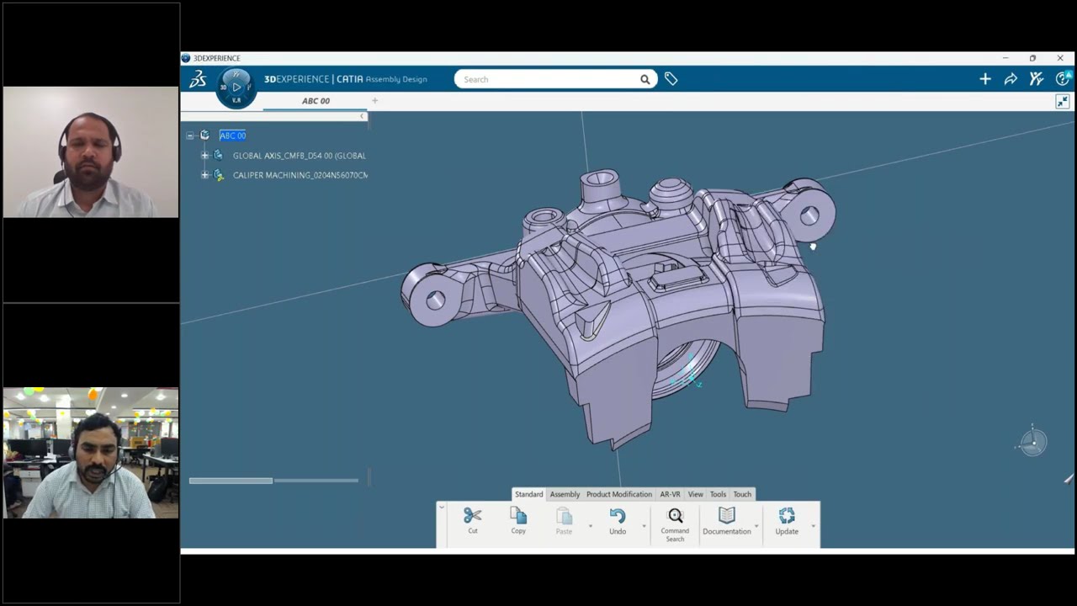The width and height of the screenshot is (1077, 606).
Task: Click GLOBAL AXIS node icon
Action: coord(219,156)
